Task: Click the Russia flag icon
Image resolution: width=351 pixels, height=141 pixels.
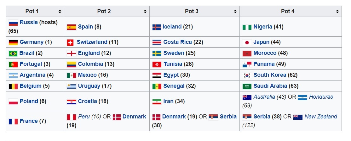Action: 13,23
